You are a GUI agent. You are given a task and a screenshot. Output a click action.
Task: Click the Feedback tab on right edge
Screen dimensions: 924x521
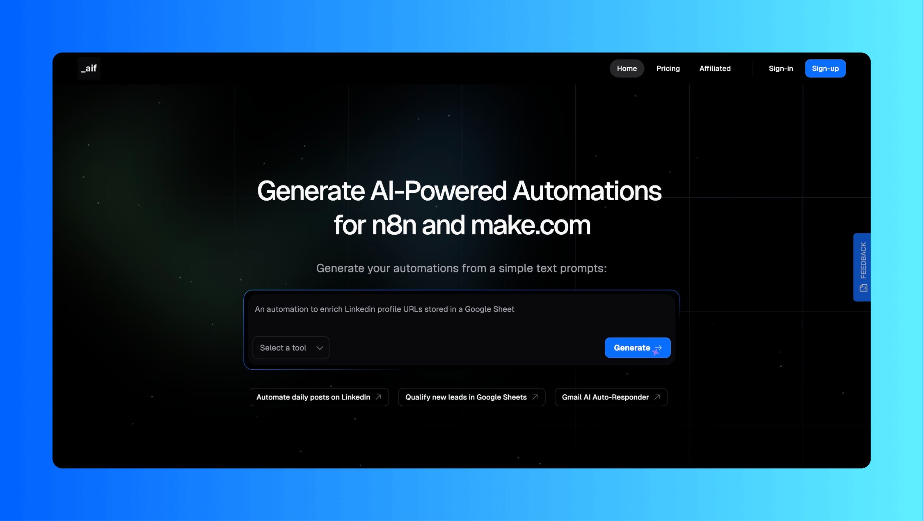(x=862, y=267)
